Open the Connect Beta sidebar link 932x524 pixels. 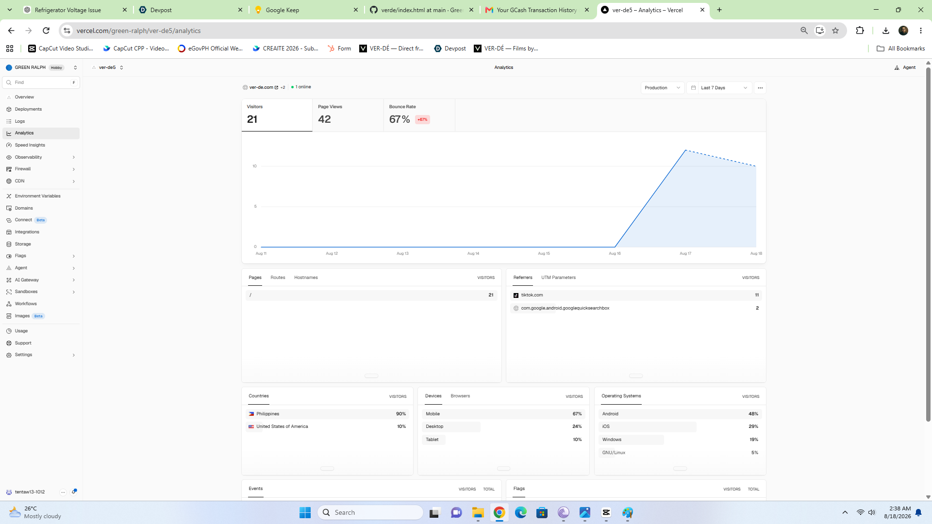pyautogui.click(x=41, y=220)
